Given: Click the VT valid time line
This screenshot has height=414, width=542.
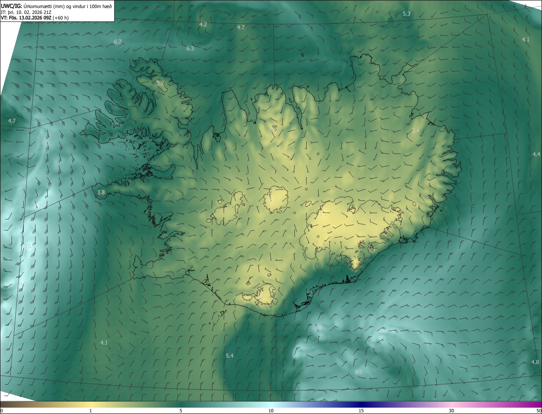Looking at the screenshot, I should click(x=35, y=18).
